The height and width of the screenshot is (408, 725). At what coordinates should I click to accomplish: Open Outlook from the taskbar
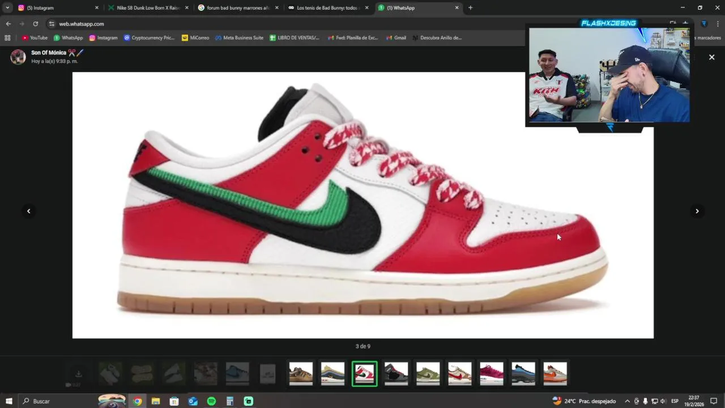tap(193, 401)
